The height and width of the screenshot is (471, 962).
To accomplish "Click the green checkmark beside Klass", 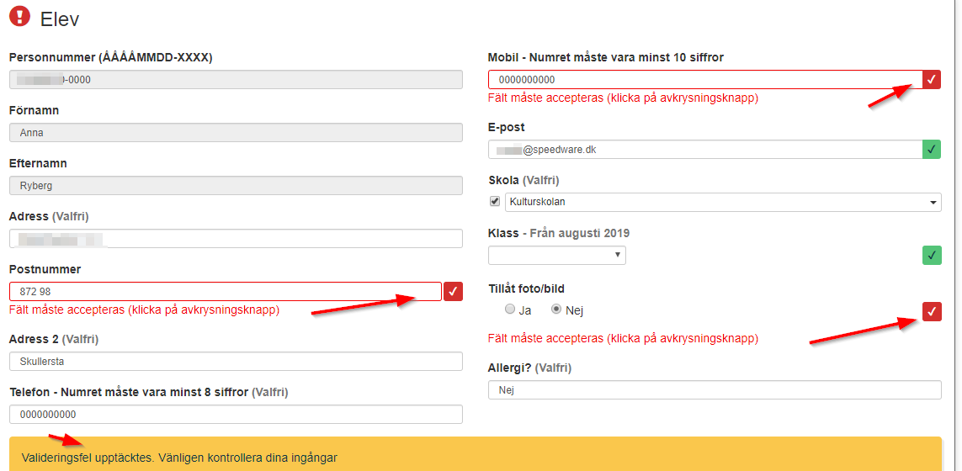I will tap(932, 255).
